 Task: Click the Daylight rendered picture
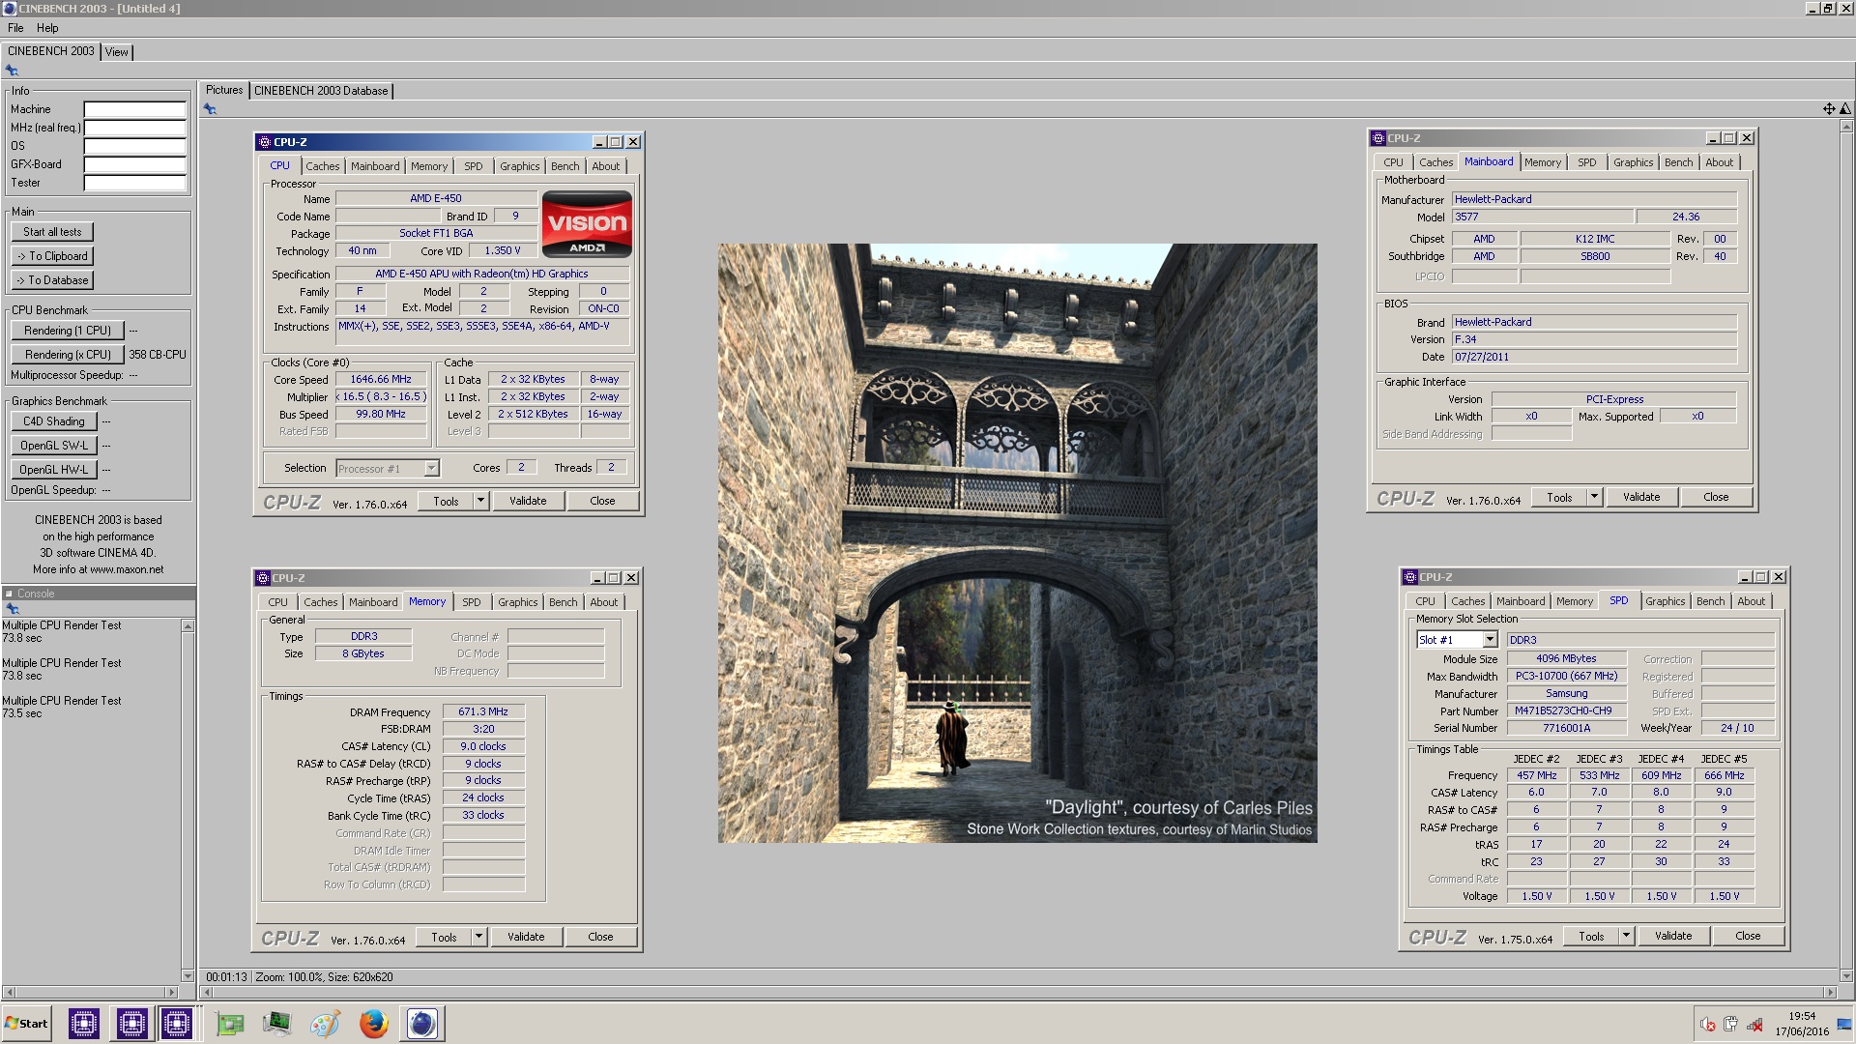tap(1017, 543)
